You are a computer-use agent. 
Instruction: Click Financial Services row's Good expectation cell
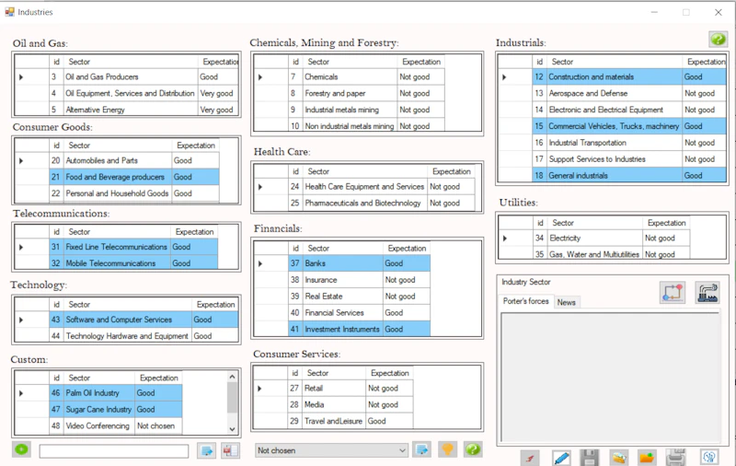[407, 313]
